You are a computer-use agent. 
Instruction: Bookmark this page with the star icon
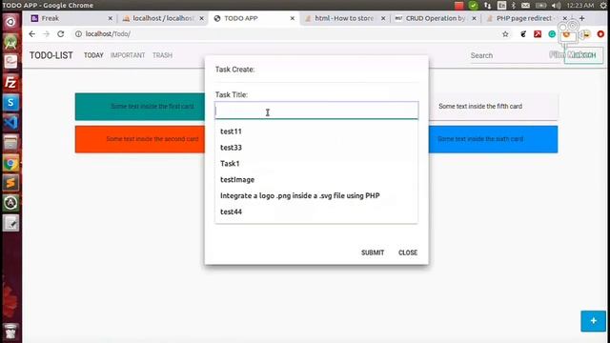click(505, 34)
